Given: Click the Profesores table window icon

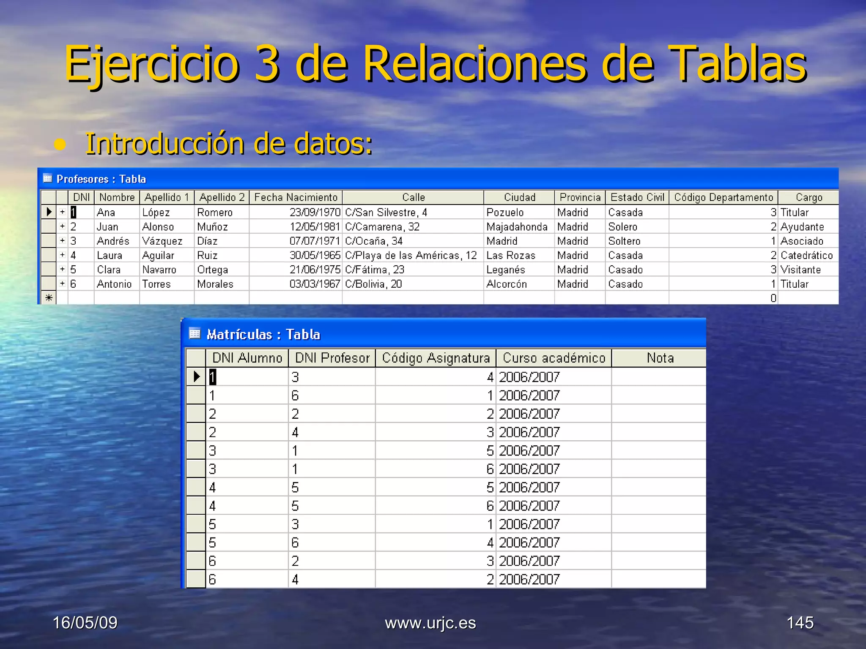Looking at the screenshot, I should coord(47,179).
